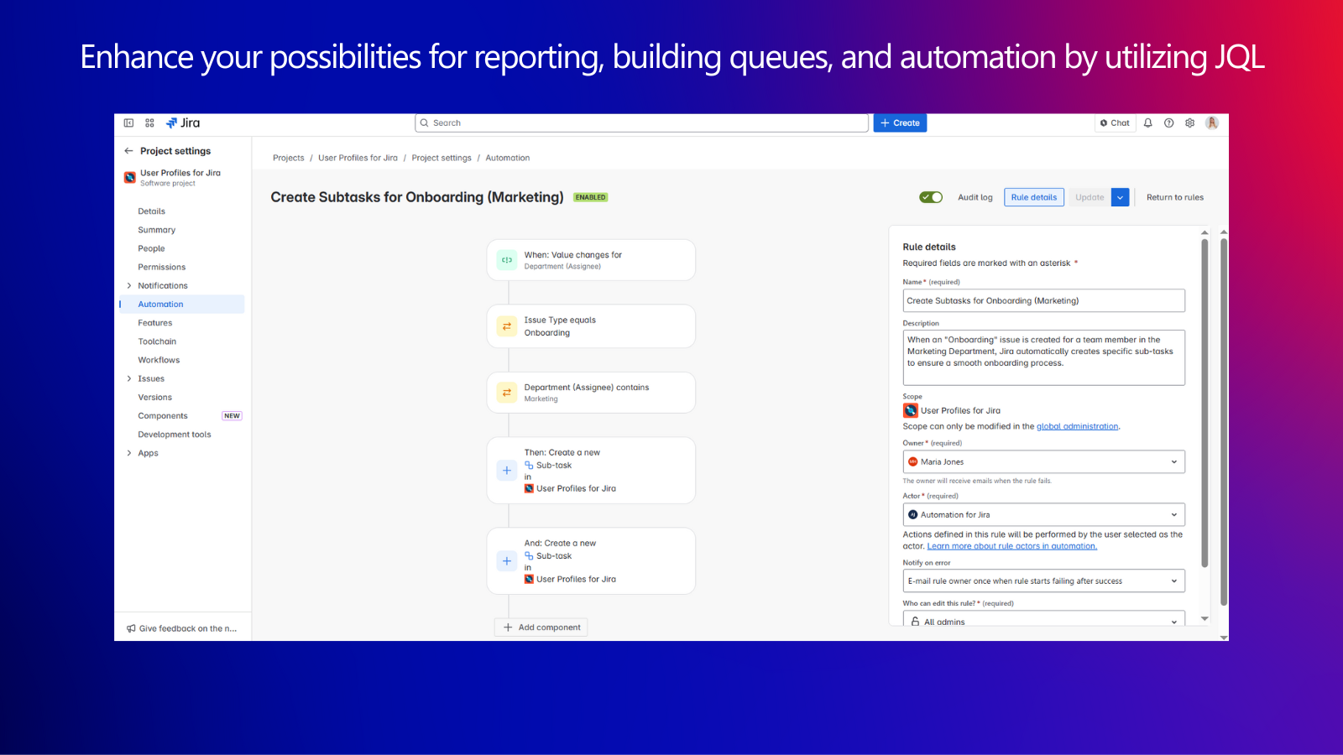Viewport: 1343px width, 755px height.
Task: Expand the Apps sidebar section
Action: tap(128, 453)
